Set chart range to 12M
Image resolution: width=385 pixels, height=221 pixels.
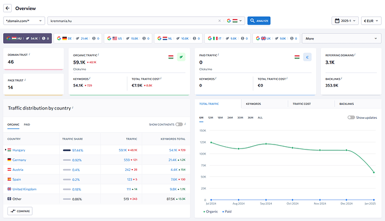210,118
